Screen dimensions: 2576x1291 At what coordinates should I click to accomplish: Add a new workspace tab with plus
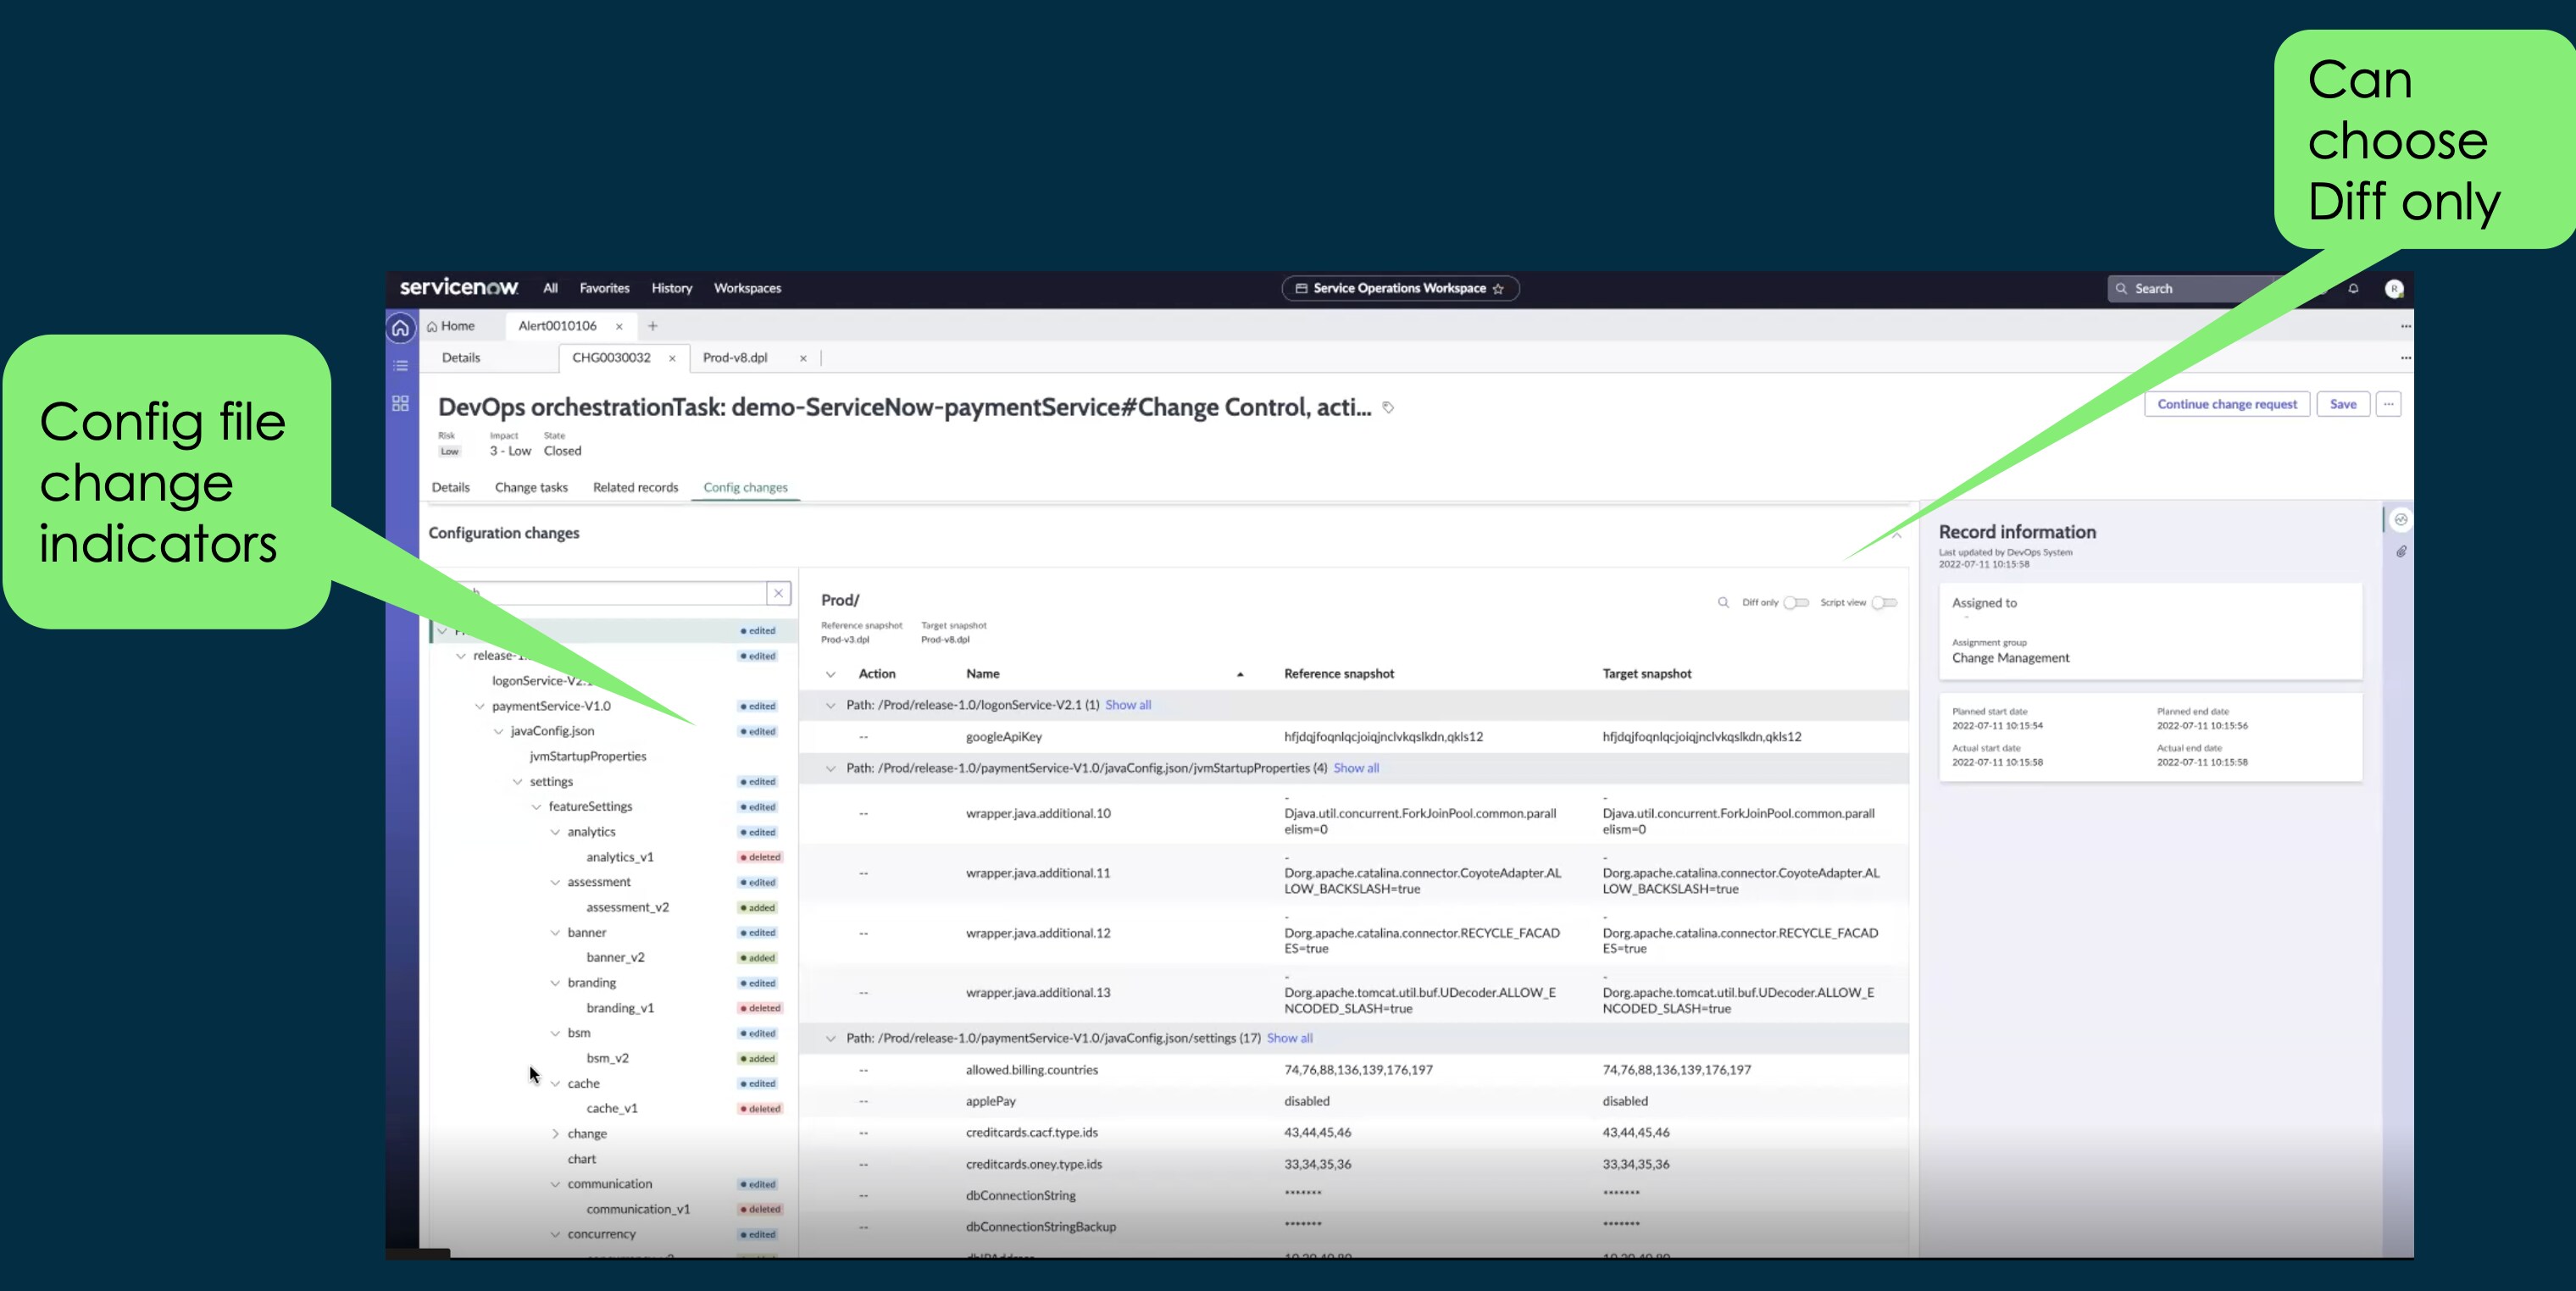tap(653, 326)
